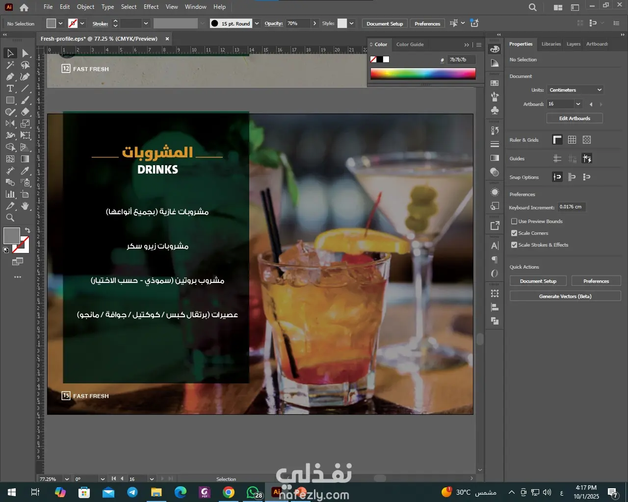This screenshot has width=628, height=502.
Task: Show the grid icon in Ruler & Grids
Action: (x=572, y=140)
